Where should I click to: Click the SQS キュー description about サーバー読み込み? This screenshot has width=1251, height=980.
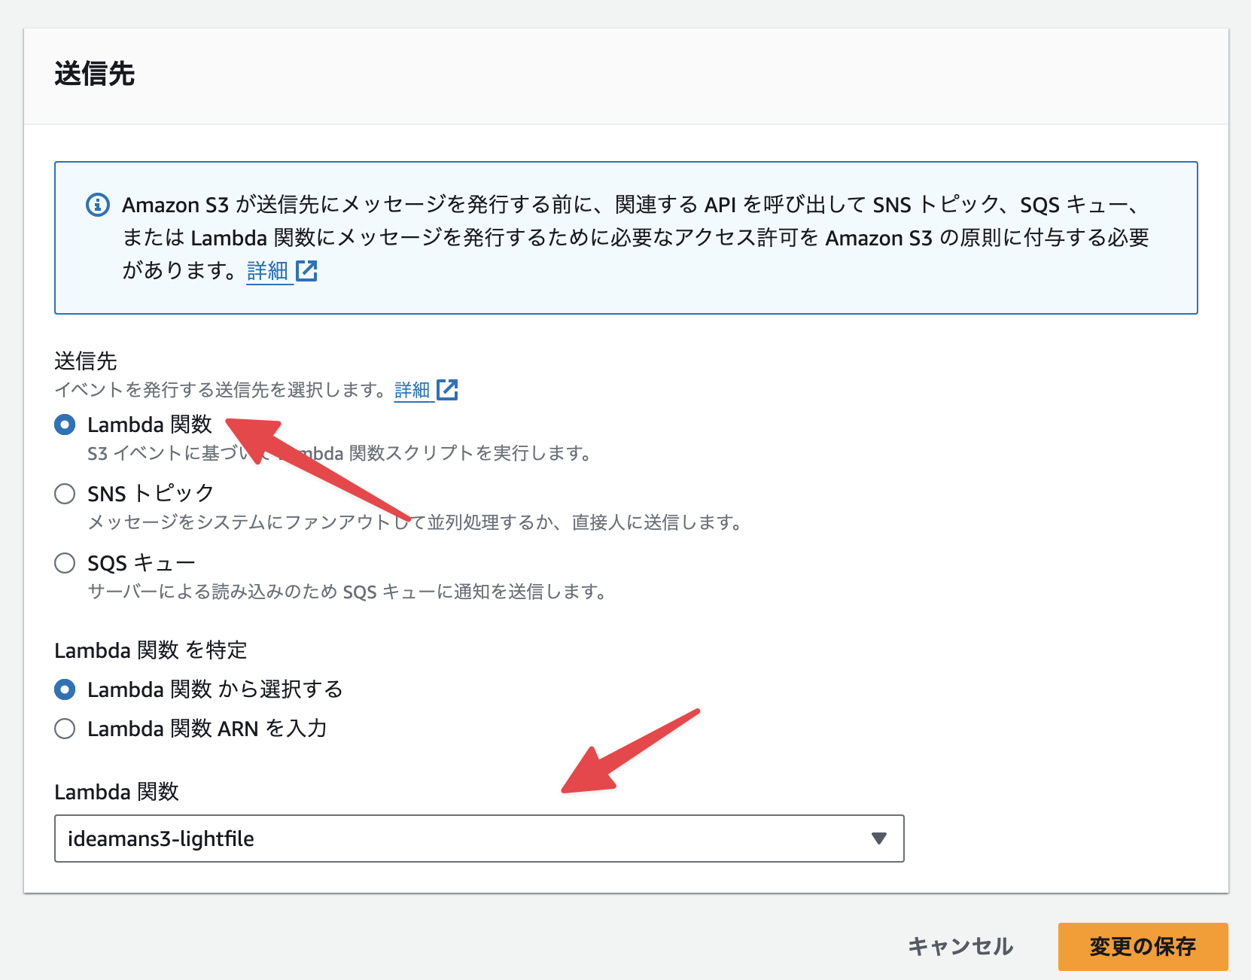(347, 592)
